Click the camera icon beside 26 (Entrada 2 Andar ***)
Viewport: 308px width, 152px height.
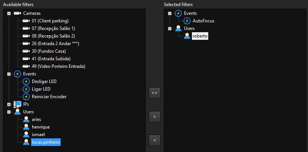coord(26,44)
